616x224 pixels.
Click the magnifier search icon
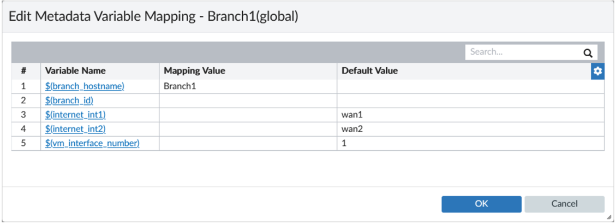pos(588,52)
